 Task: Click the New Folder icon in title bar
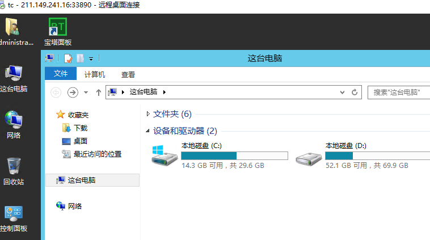(80, 58)
